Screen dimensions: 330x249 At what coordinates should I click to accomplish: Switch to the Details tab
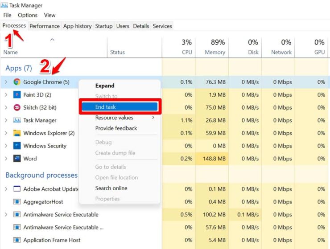pos(141,26)
